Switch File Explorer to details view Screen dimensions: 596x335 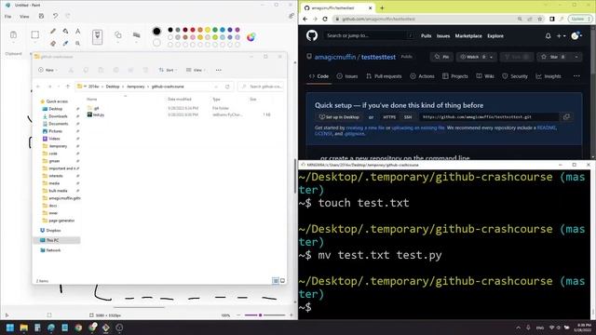(x=276, y=281)
